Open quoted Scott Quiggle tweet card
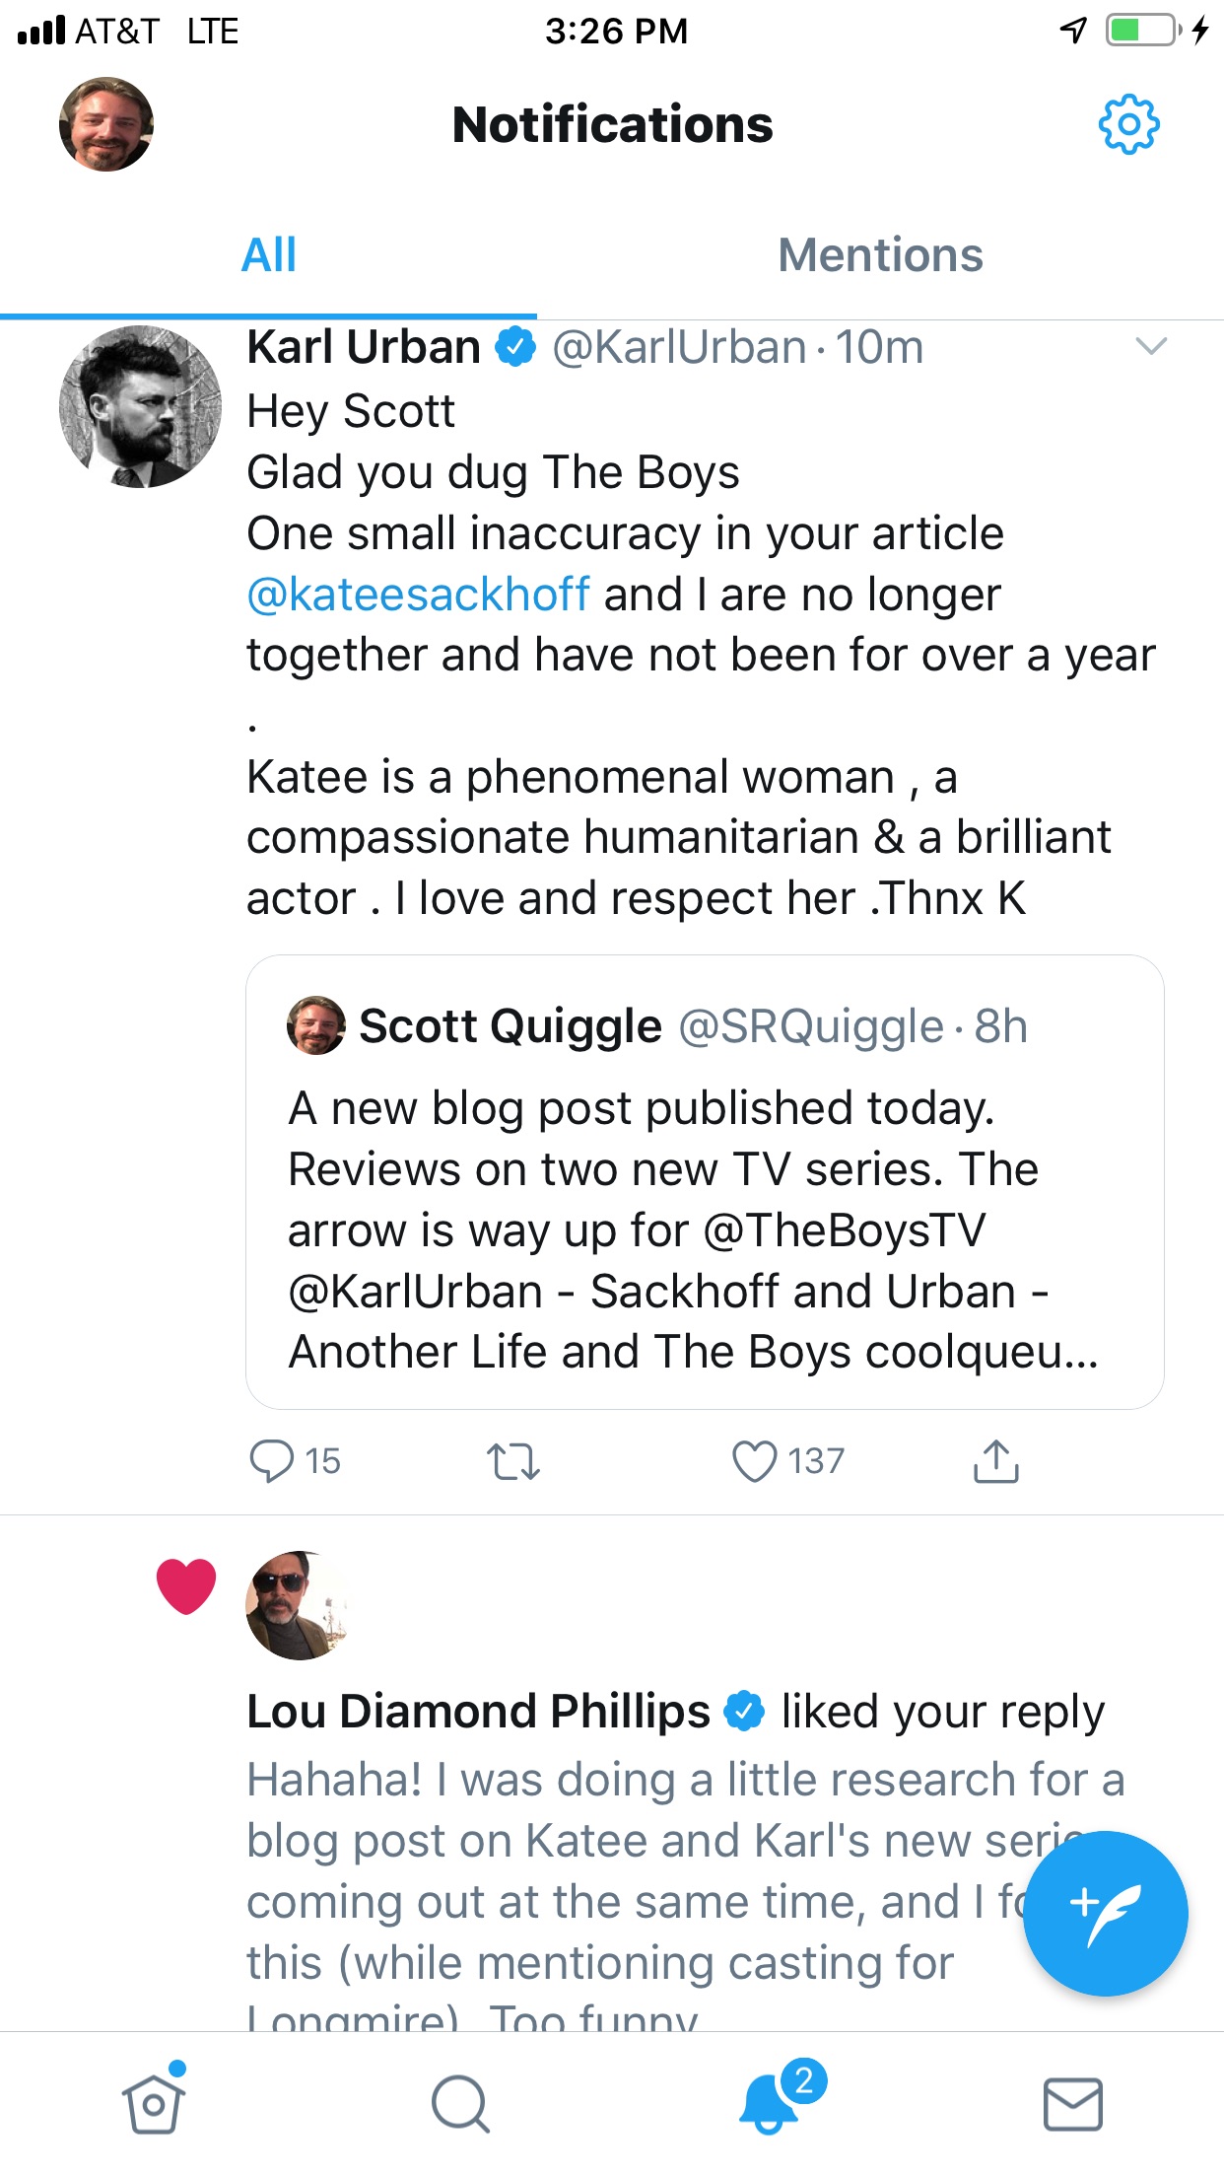The width and height of the screenshot is (1224, 2177). 704,1181
